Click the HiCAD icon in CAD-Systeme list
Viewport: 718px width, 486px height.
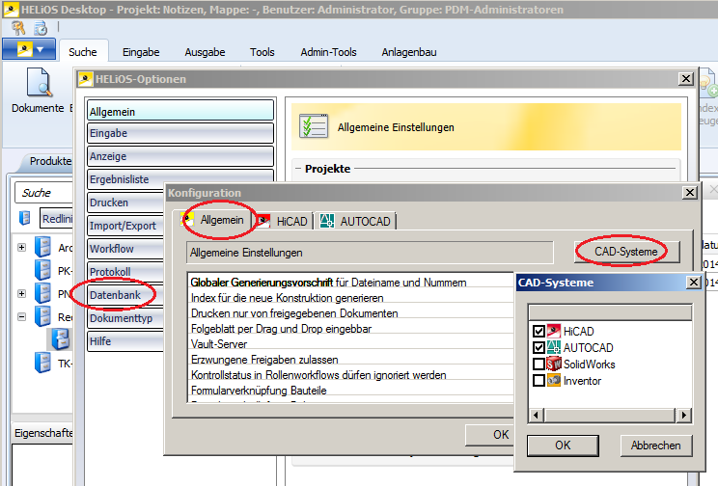point(554,331)
